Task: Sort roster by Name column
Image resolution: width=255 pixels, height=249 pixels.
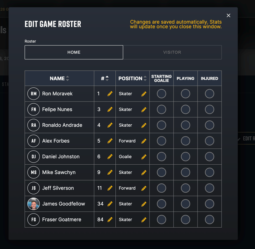Action: point(59,79)
